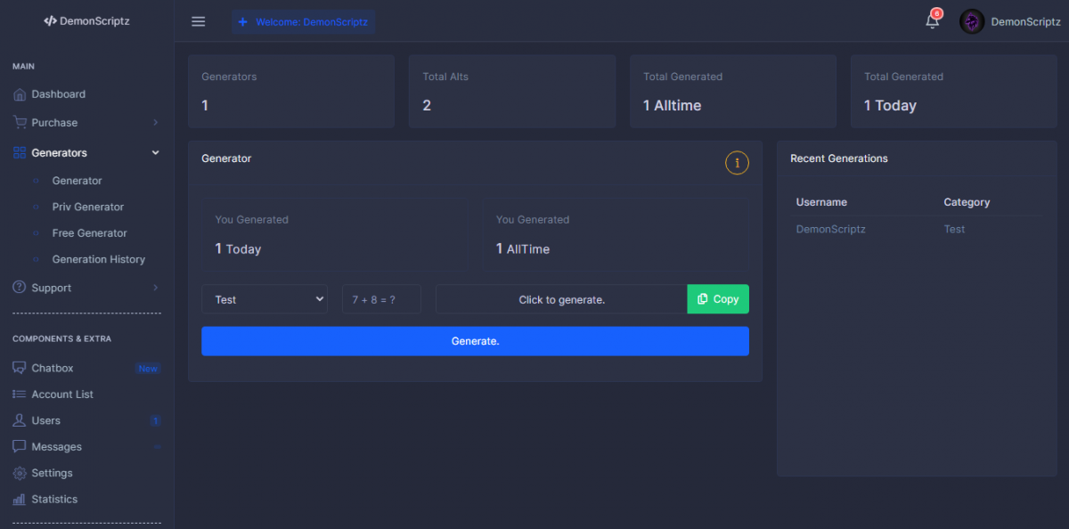Viewport: 1069px width, 529px height.
Task: Click the Welcome: DemonScriptz banner button
Action: click(303, 21)
